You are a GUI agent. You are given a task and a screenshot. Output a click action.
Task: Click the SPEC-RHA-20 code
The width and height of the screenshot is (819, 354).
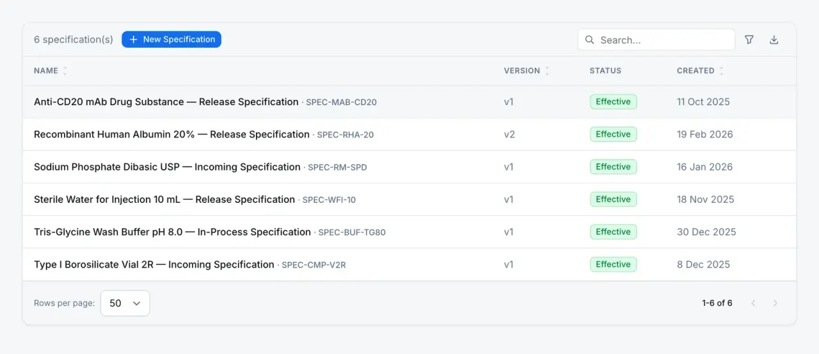tap(346, 135)
